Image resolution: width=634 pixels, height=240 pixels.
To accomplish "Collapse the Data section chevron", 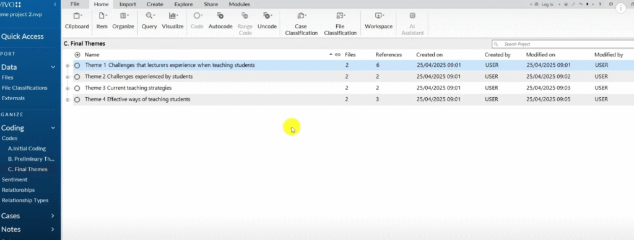I will tap(53, 67).
